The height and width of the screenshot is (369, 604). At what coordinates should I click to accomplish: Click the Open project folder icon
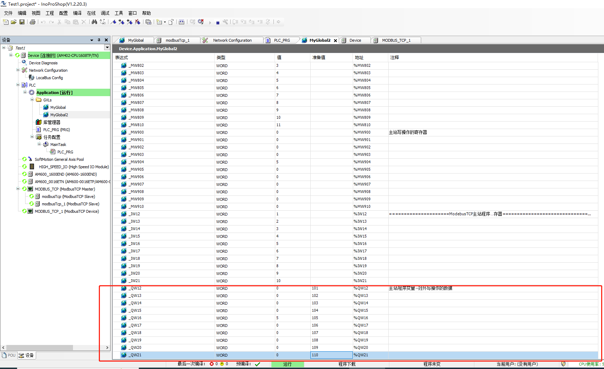click(14, 22)
